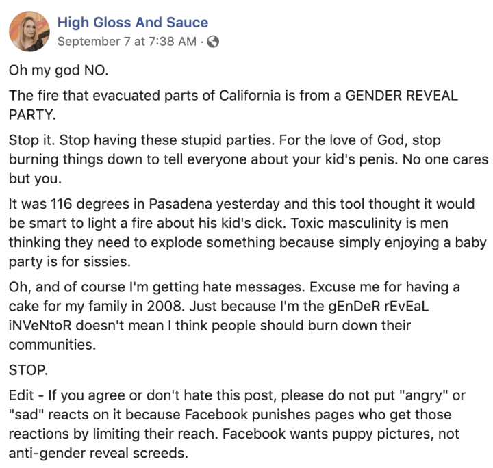493x468 pixels.
Task: Click the 'party is for sissies.' line
Action: 69,261
